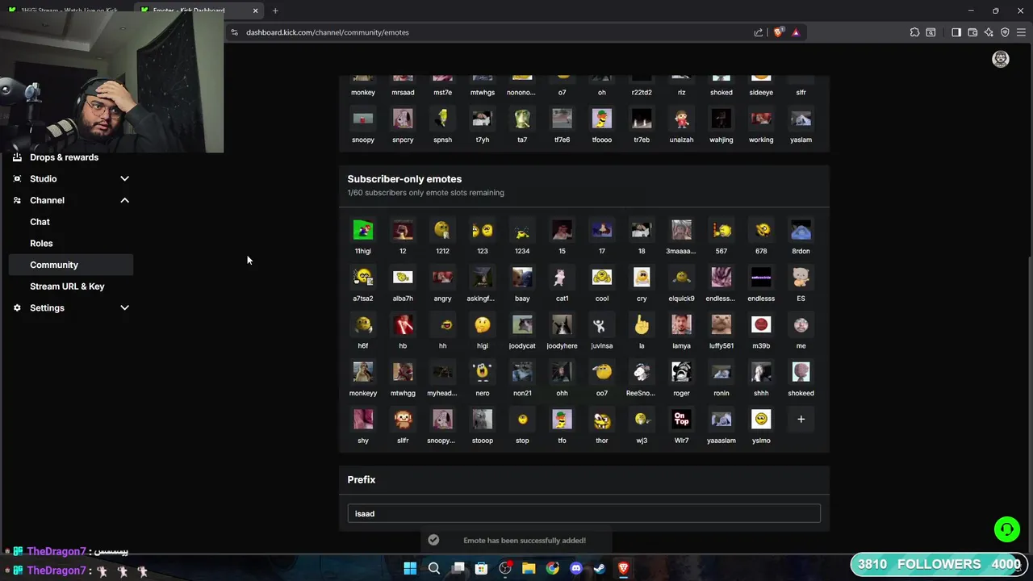The width and height of the screenshot is (1033, 581).
Task: Select the cat1 emote
Action: coord(562,278)
